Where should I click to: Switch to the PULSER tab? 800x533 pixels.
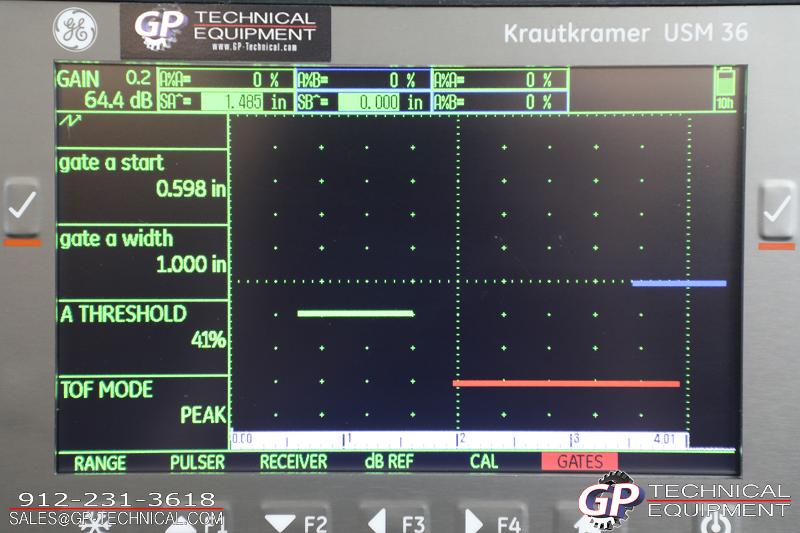[x=197, y=462]
